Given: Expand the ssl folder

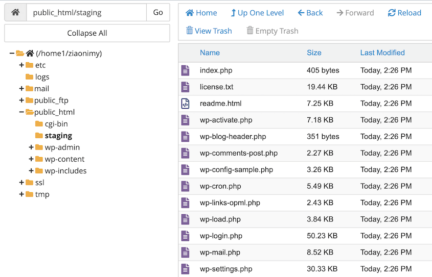Looking at the screenshot, I should point(21,183).
